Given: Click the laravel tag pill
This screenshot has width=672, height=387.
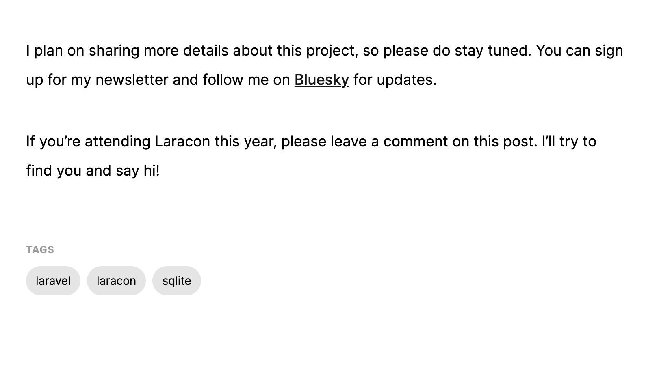Looking at the screenshot, I should (x=53, y=281).
